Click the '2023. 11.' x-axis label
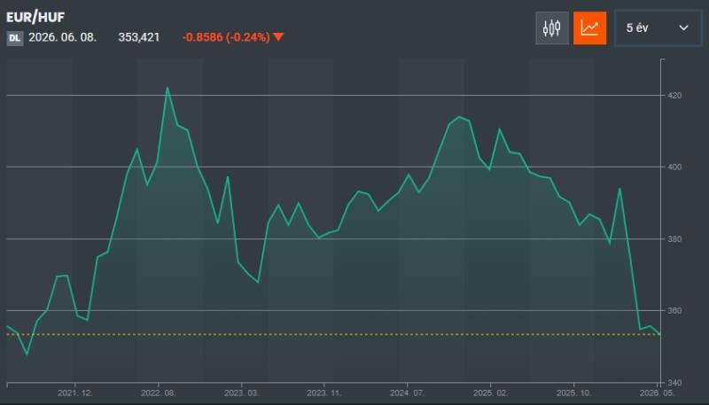Screen dimensions: 709x405 tap(324, 393)
